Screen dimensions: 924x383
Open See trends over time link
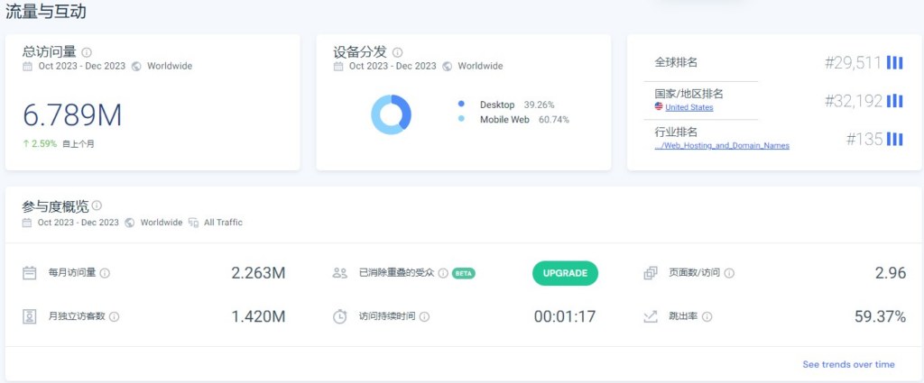(848, 364)
